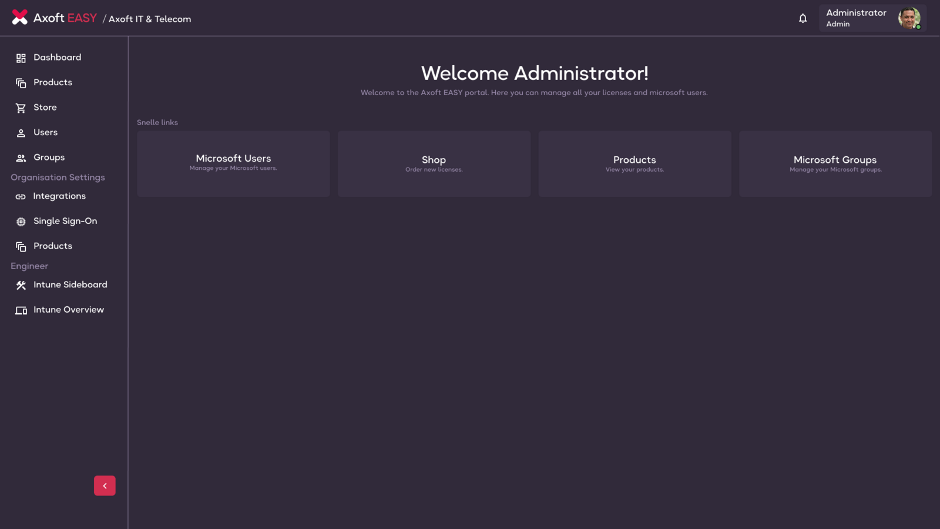Viewport: 940px width, 529px height.
Task: Click 'Order new licenses.' subtitle
Action: [434, 170]
